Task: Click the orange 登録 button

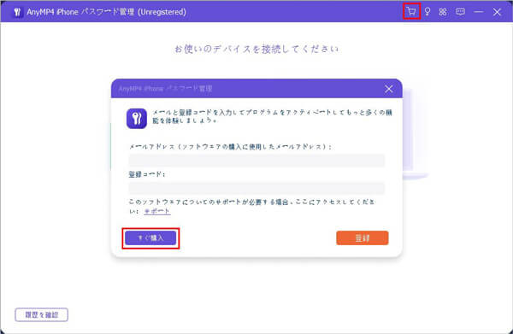Action: [363, 238]
